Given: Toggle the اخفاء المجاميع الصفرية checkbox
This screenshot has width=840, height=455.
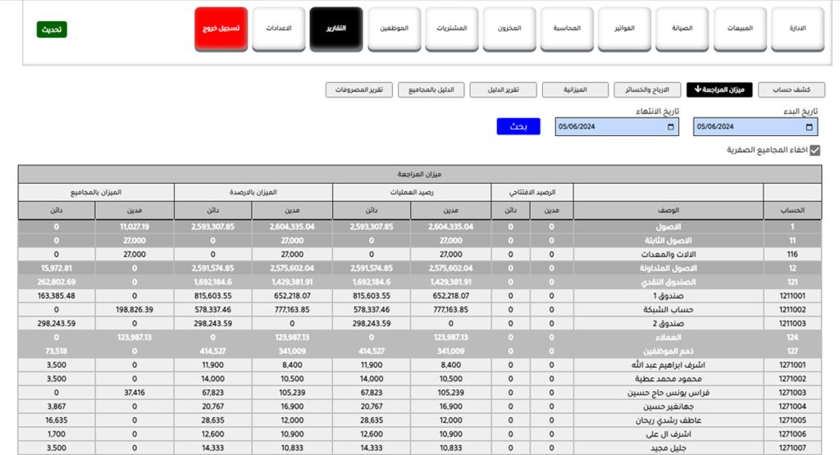Looking at the screenshot, I should coord(815,150).
